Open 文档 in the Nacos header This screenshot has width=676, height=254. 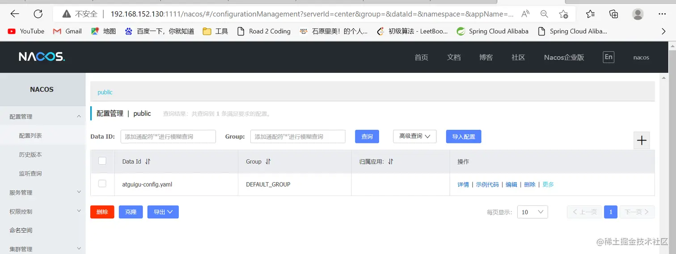click(x=454, y=57)
